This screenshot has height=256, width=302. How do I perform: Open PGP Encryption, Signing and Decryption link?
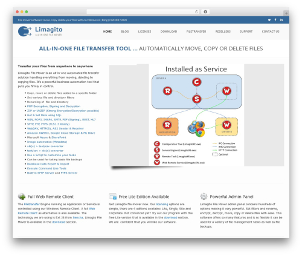[x=54, y=107]
